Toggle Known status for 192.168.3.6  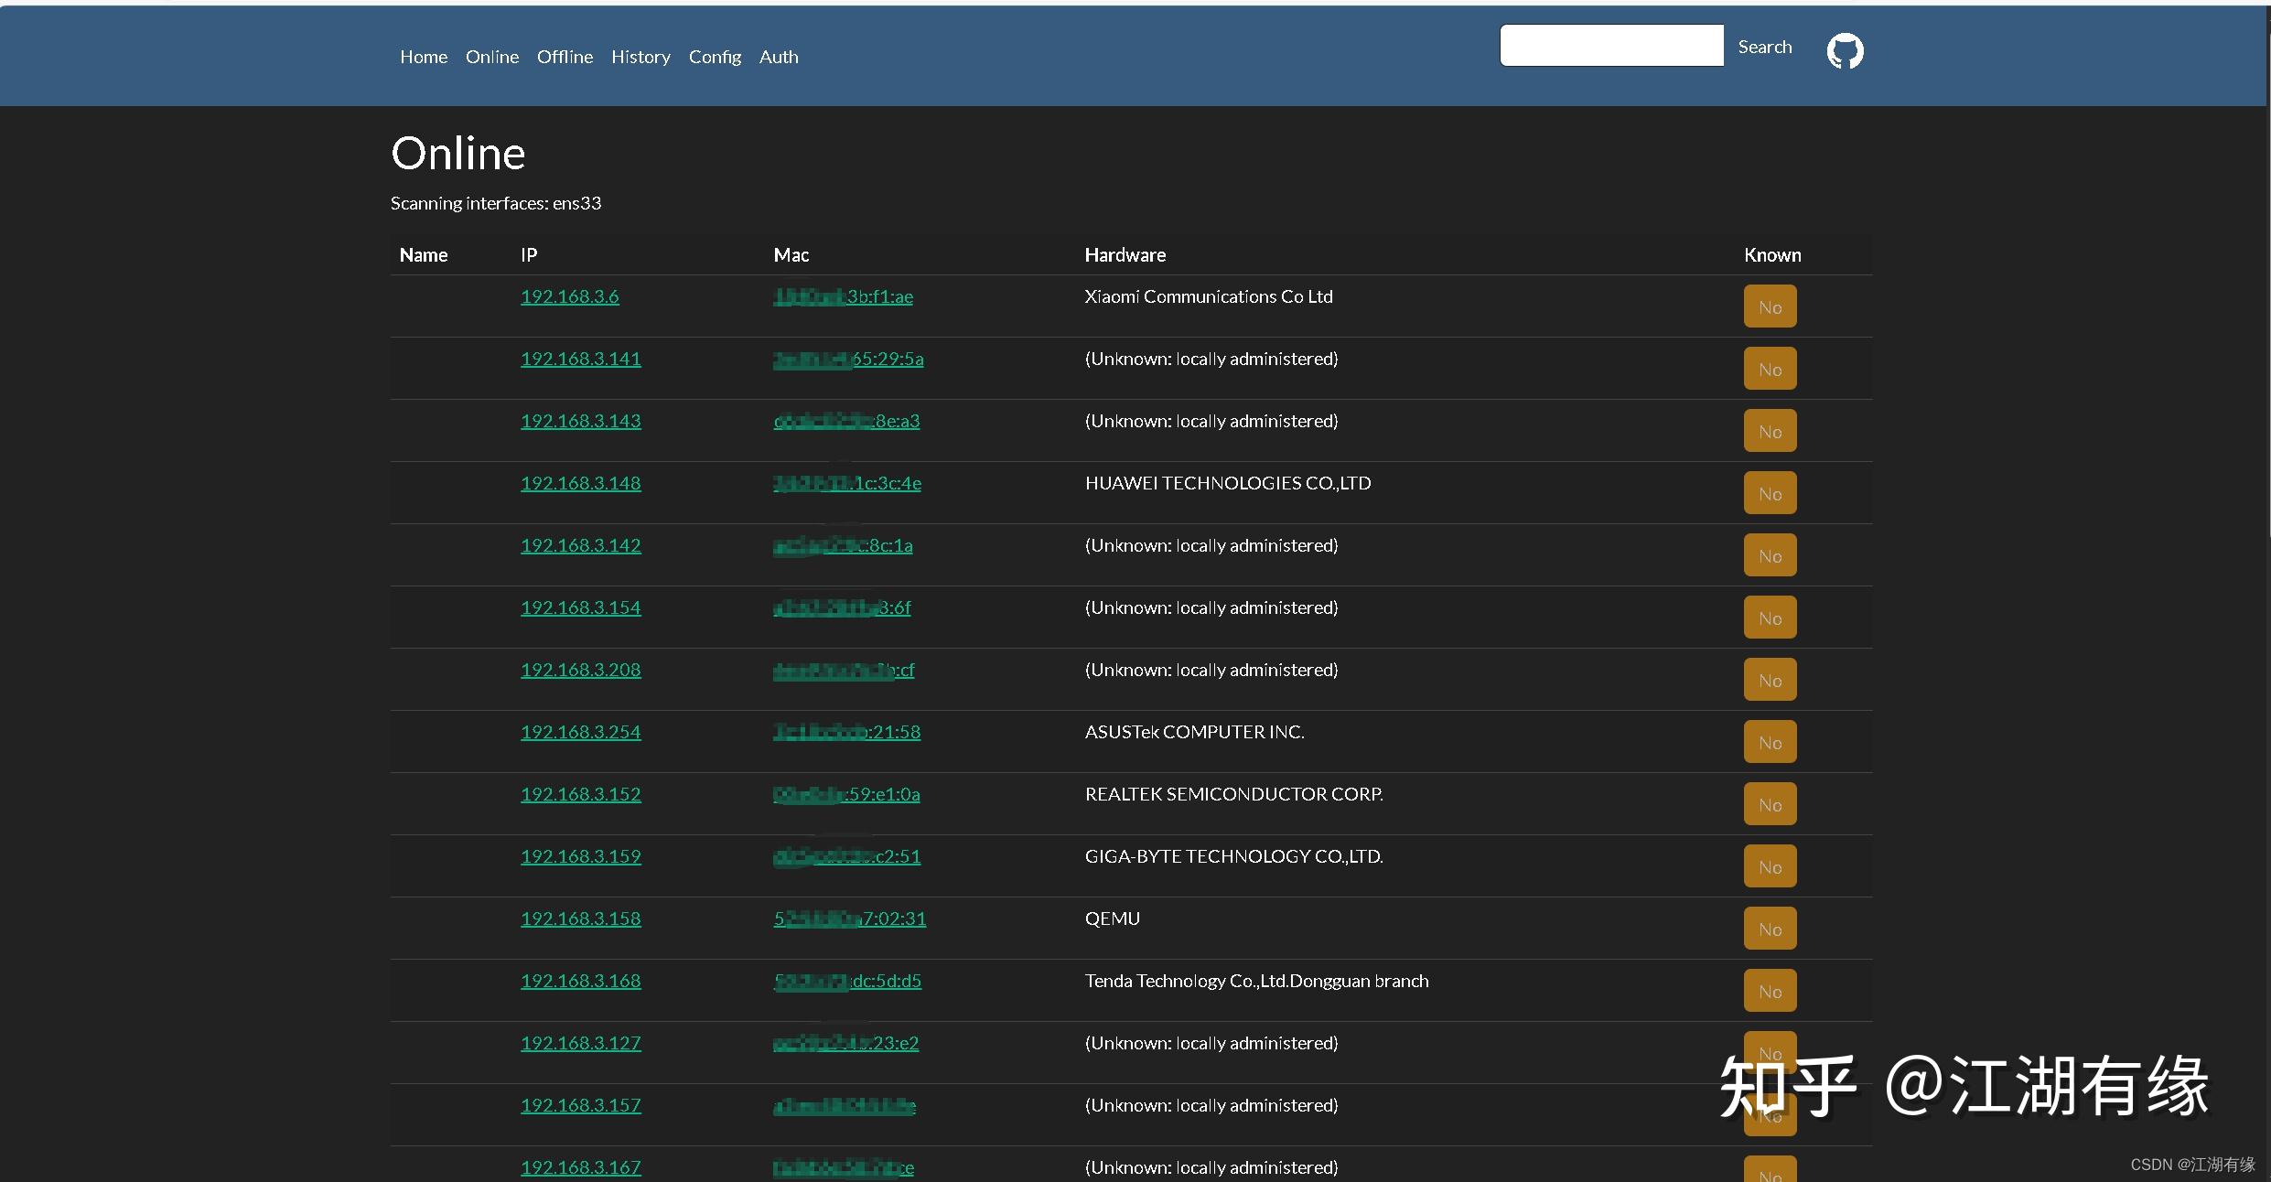coord(1769,306)
